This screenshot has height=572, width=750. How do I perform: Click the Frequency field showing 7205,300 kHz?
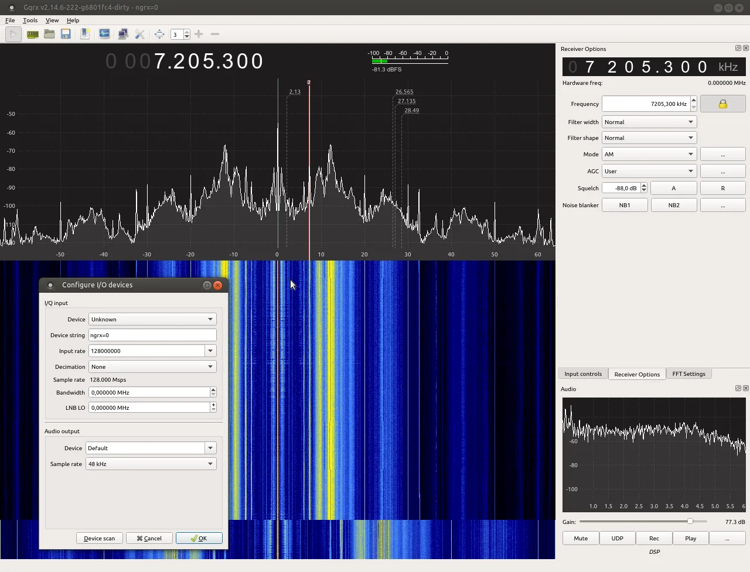tap(646, 104)
